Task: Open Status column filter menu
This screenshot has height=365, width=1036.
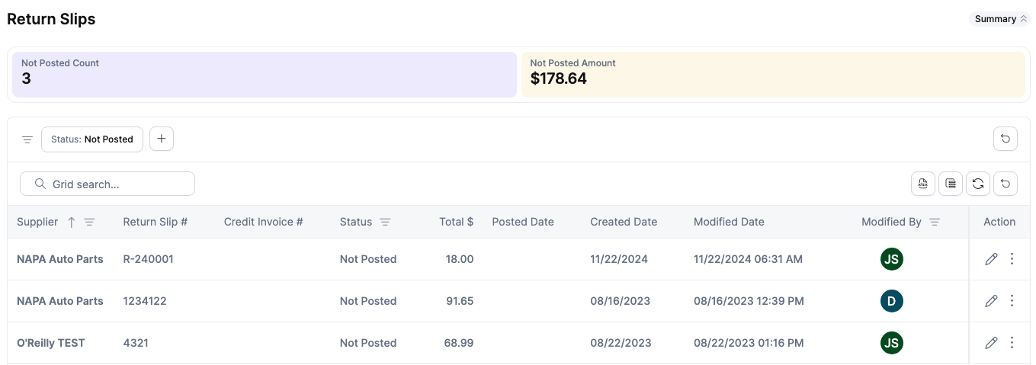Action: click(x=385, y=222)
